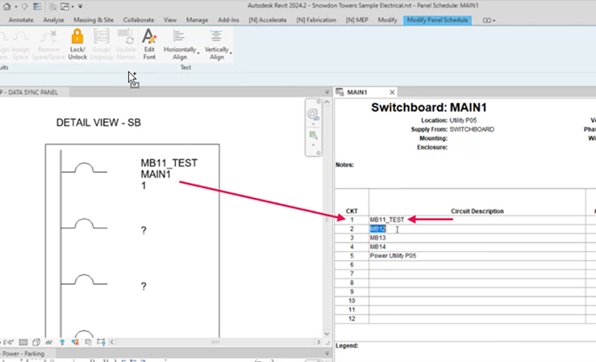Click circuit number 6 row cell
596x362 pixels.
click(352, 264)
